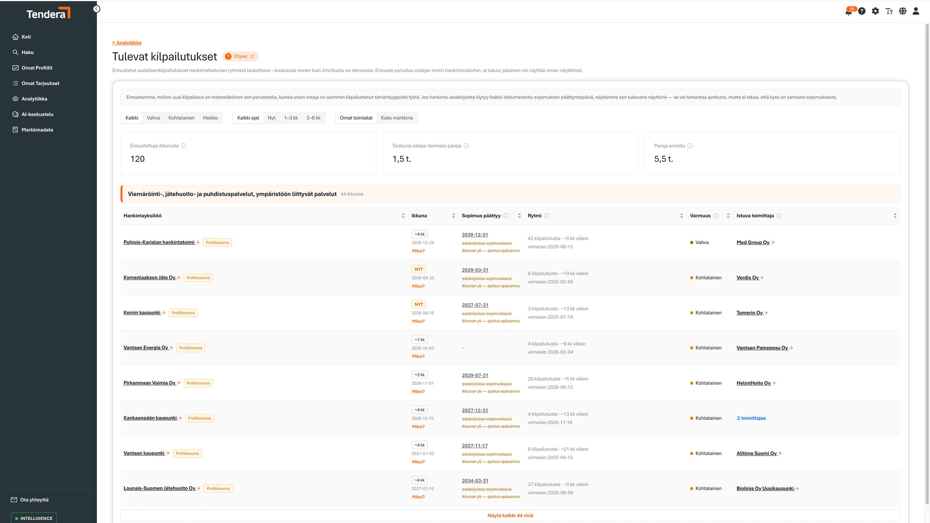
Task: Click the Tendera logo
Action: coord(48,13)
